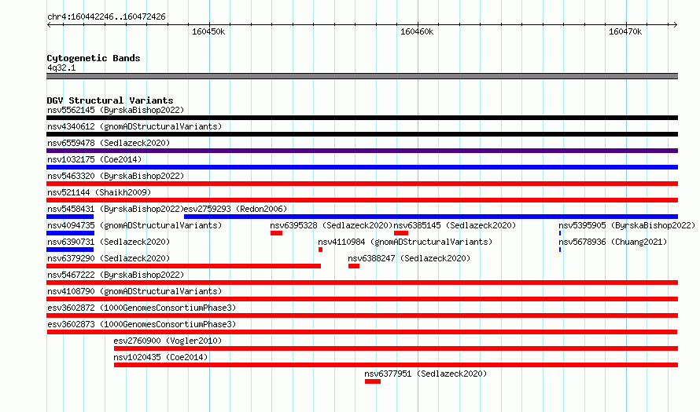This screenshot has width=700, height=412.
Task: Select the red bar under nsv1020435
Action: coord(396,365)
